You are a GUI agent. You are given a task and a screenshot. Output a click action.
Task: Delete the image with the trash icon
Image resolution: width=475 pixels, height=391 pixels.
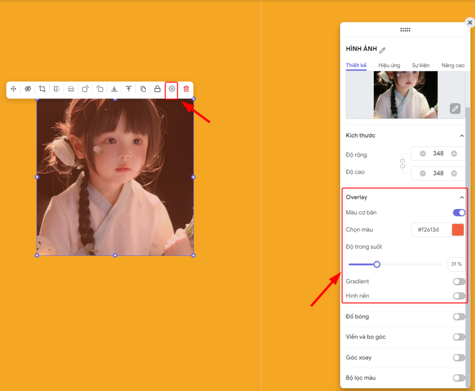pos(186,89)
